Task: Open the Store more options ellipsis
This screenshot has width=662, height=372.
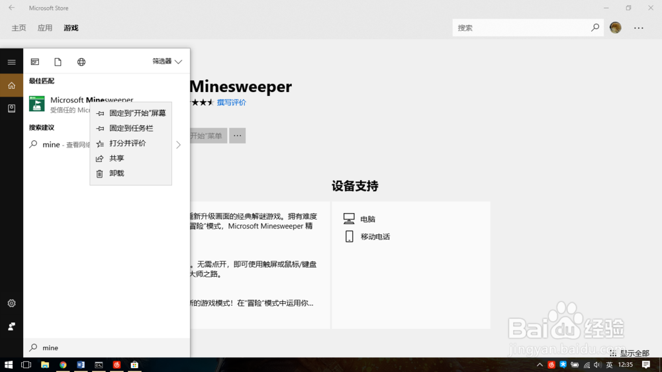Action: [638, 28]
